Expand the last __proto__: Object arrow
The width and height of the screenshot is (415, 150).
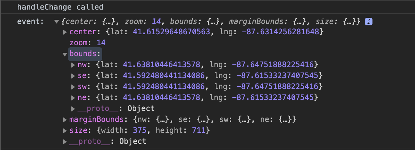(65, 141)
